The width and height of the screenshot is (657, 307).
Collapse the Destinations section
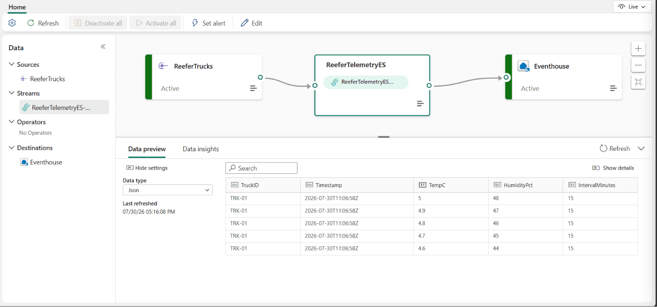click(x=12, y=148)
